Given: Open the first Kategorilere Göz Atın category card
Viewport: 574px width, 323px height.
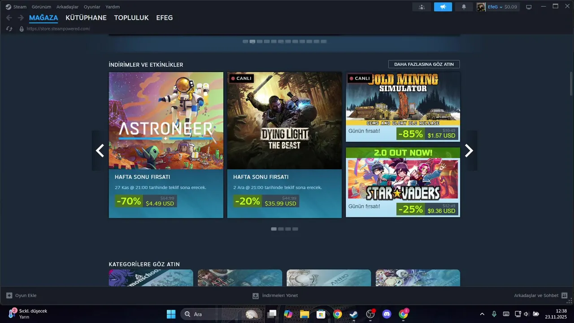Looking at the screenshot, I should pyautogui.click(x=151, y=278).
